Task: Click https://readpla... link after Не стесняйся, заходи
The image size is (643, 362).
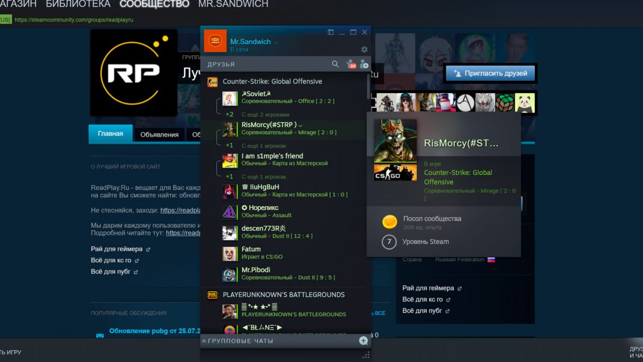Action: coord(180,210)
